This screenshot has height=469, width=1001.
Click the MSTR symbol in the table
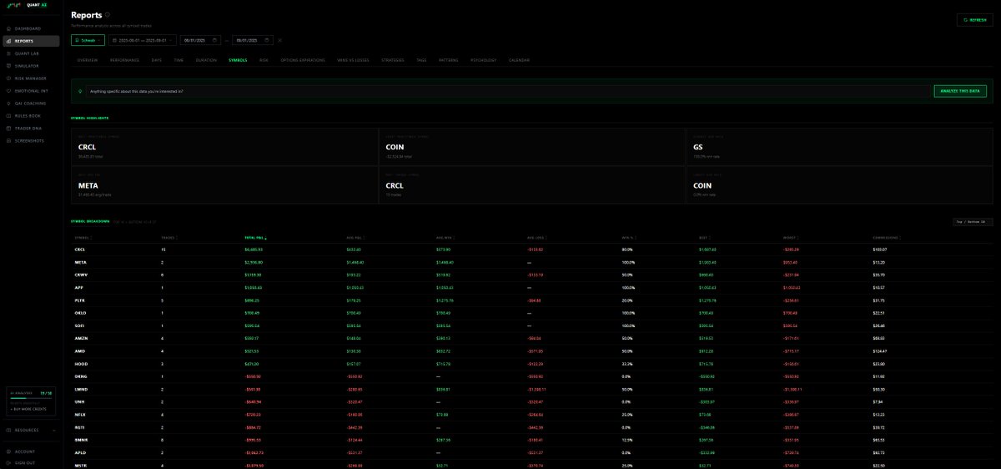click(x=79, y=465)
